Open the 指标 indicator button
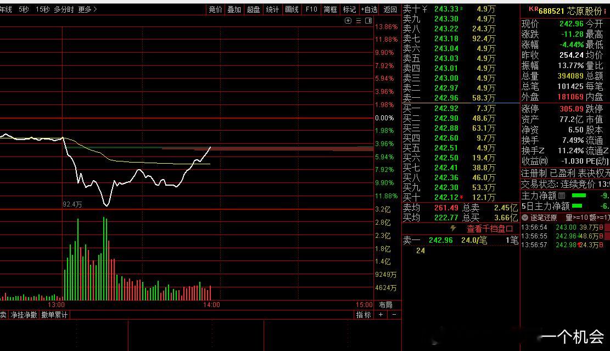Image resolution: width=610 pixels, height=351 pixels. (363, 314)
